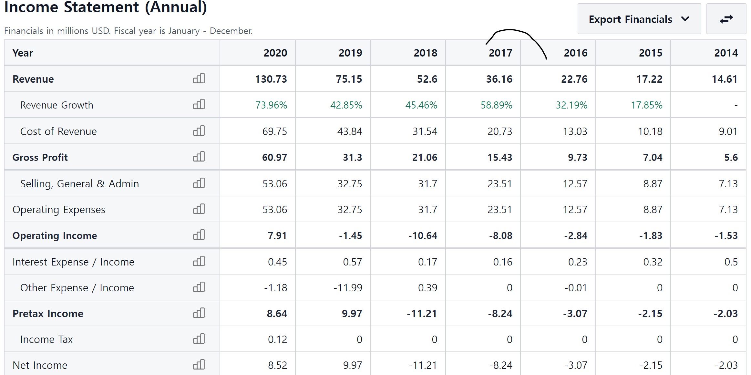Click the Cost of Revenue label

(58, 131)
